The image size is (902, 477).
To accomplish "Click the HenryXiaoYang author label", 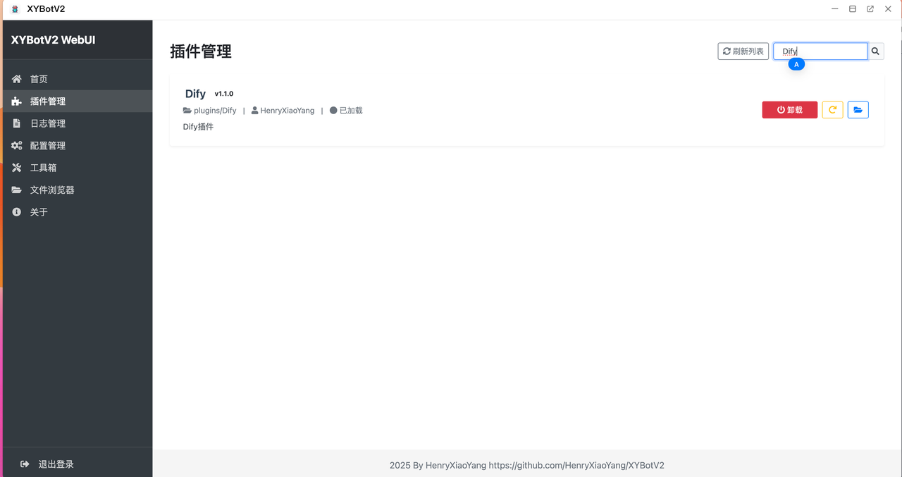I will pyautogui.click(x=287, y=111).
